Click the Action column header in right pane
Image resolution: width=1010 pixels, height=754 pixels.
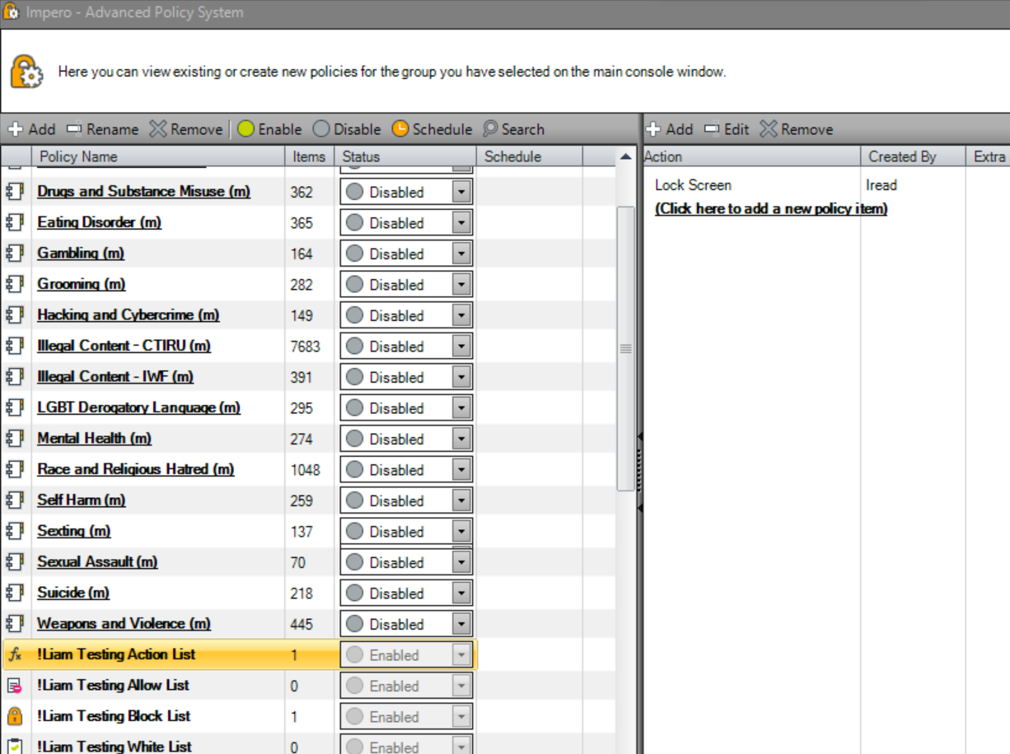(751, 156)
